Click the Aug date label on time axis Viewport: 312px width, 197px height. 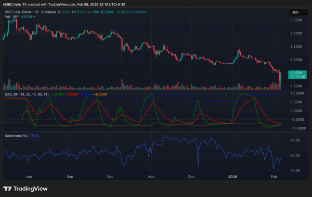(x=29, y=177)
